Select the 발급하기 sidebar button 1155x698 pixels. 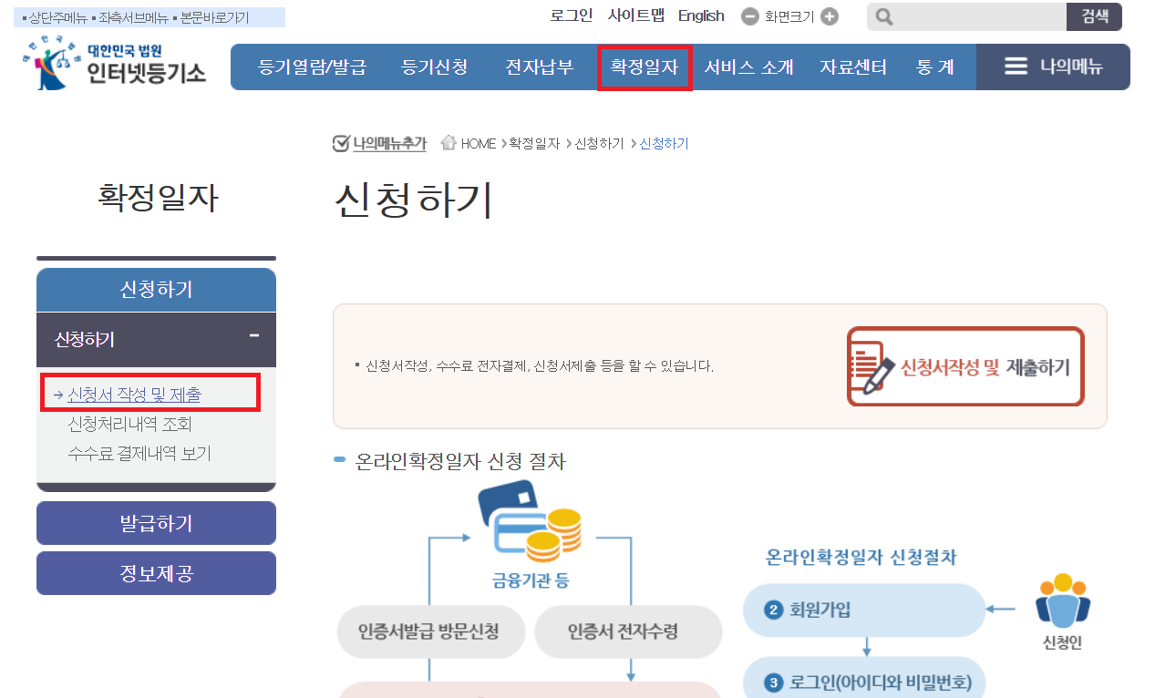pyautogui.click(x=156, y=523)
